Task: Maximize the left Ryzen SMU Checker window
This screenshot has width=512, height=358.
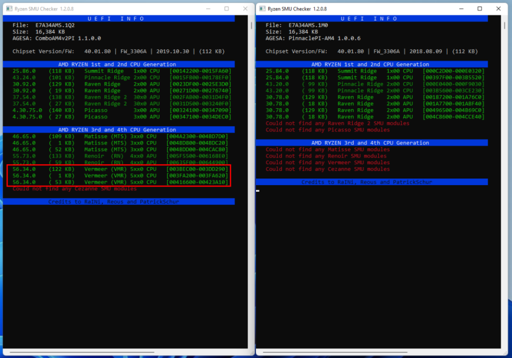Action: click(x=227, y=9)
